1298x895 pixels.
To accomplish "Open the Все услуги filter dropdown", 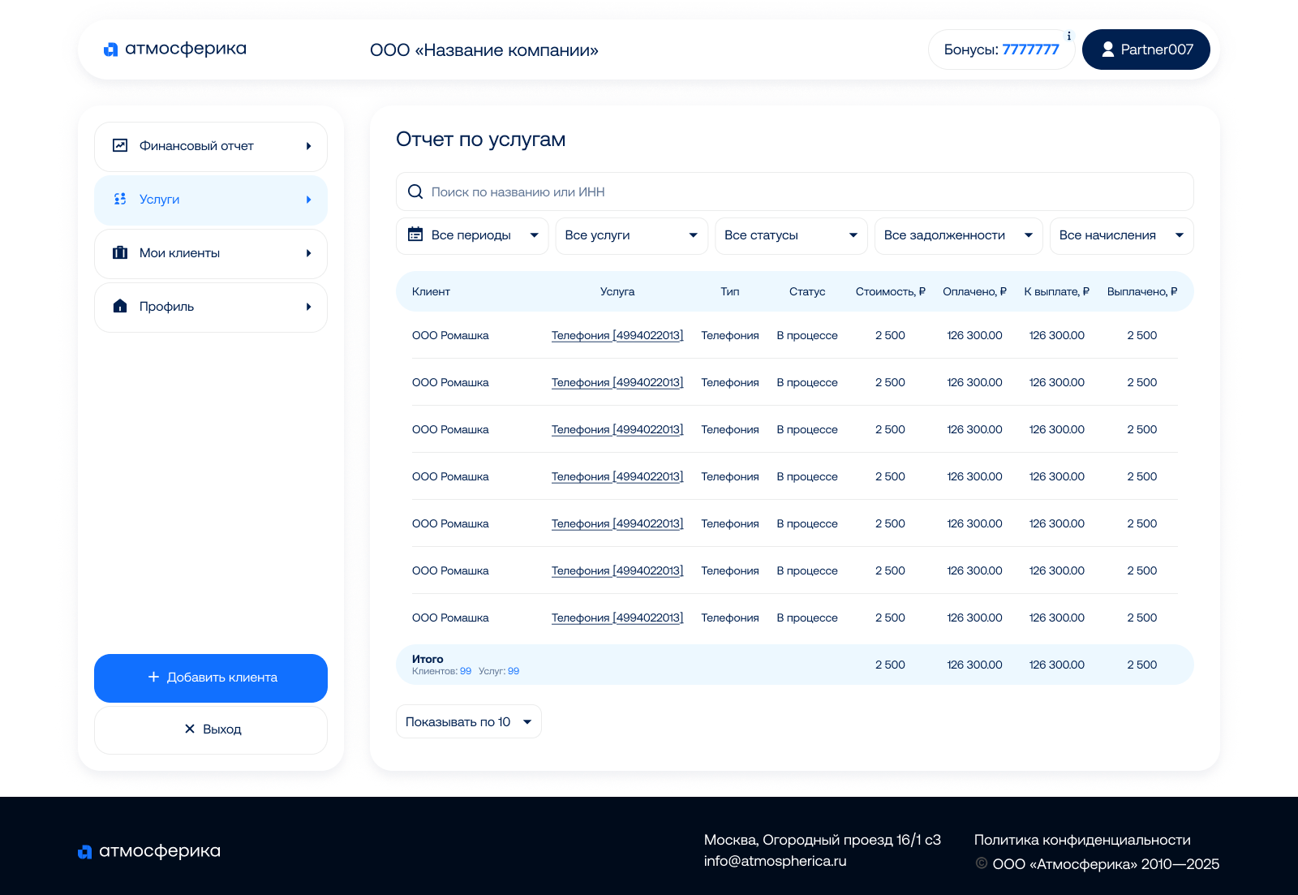I will 631,236.
